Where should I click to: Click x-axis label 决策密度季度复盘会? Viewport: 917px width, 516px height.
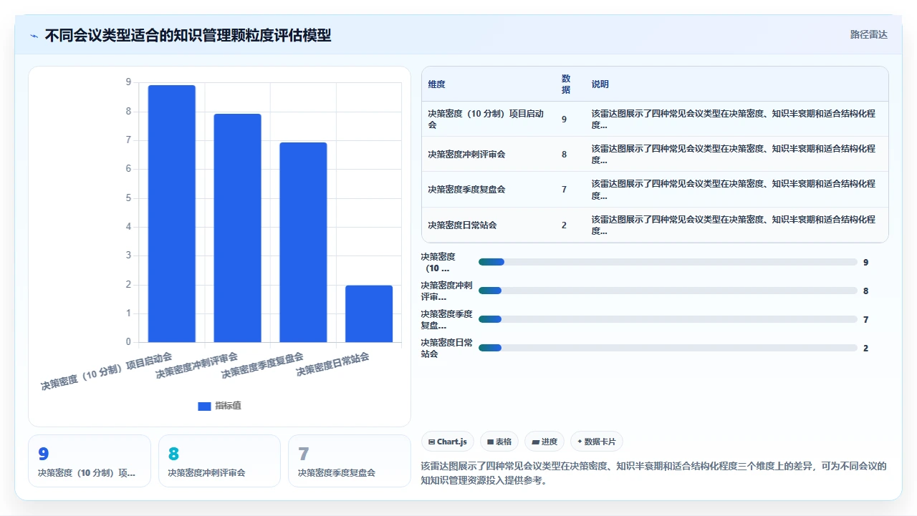[x=262, y=365]
